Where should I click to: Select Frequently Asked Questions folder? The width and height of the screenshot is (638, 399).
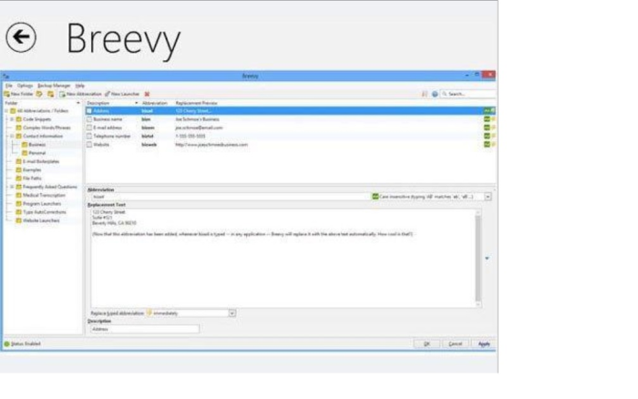[x=49, y=187]
